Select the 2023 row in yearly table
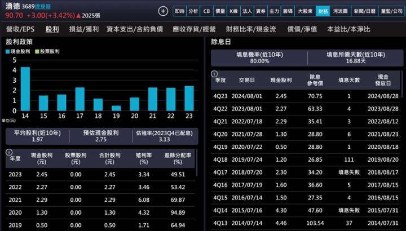 point(100,174)
